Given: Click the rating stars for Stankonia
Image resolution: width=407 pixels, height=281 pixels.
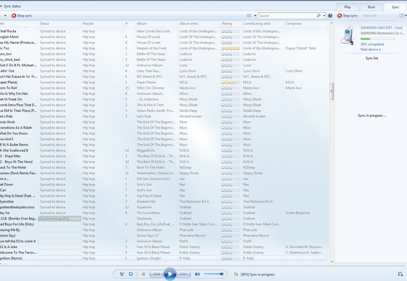Looking at the screenshot, I should click(230, 219).
